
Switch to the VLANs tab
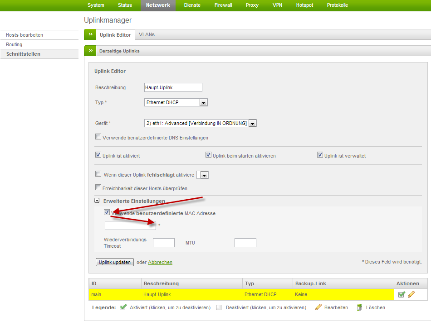tap(147, 35)
